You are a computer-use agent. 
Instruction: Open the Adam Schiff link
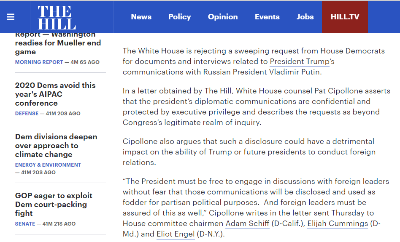click(x=247, y=223)
